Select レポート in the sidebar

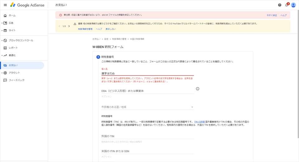[13, 48]
